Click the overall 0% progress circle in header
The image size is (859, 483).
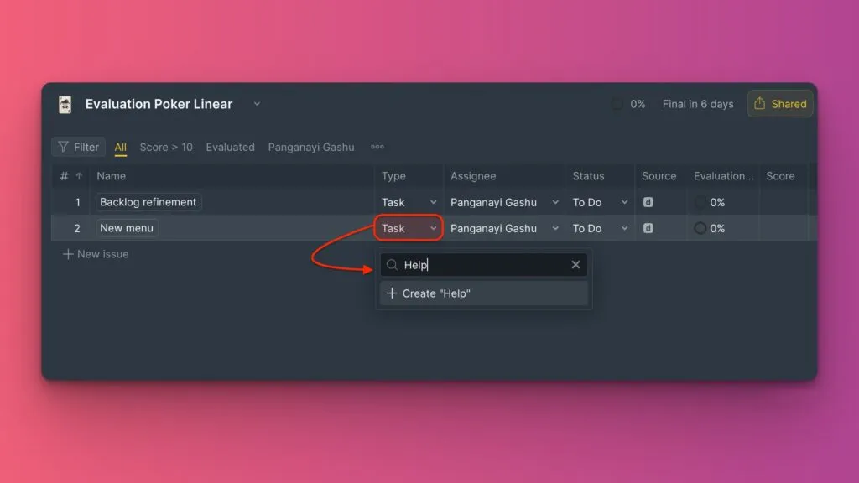(x=617, y=104)
